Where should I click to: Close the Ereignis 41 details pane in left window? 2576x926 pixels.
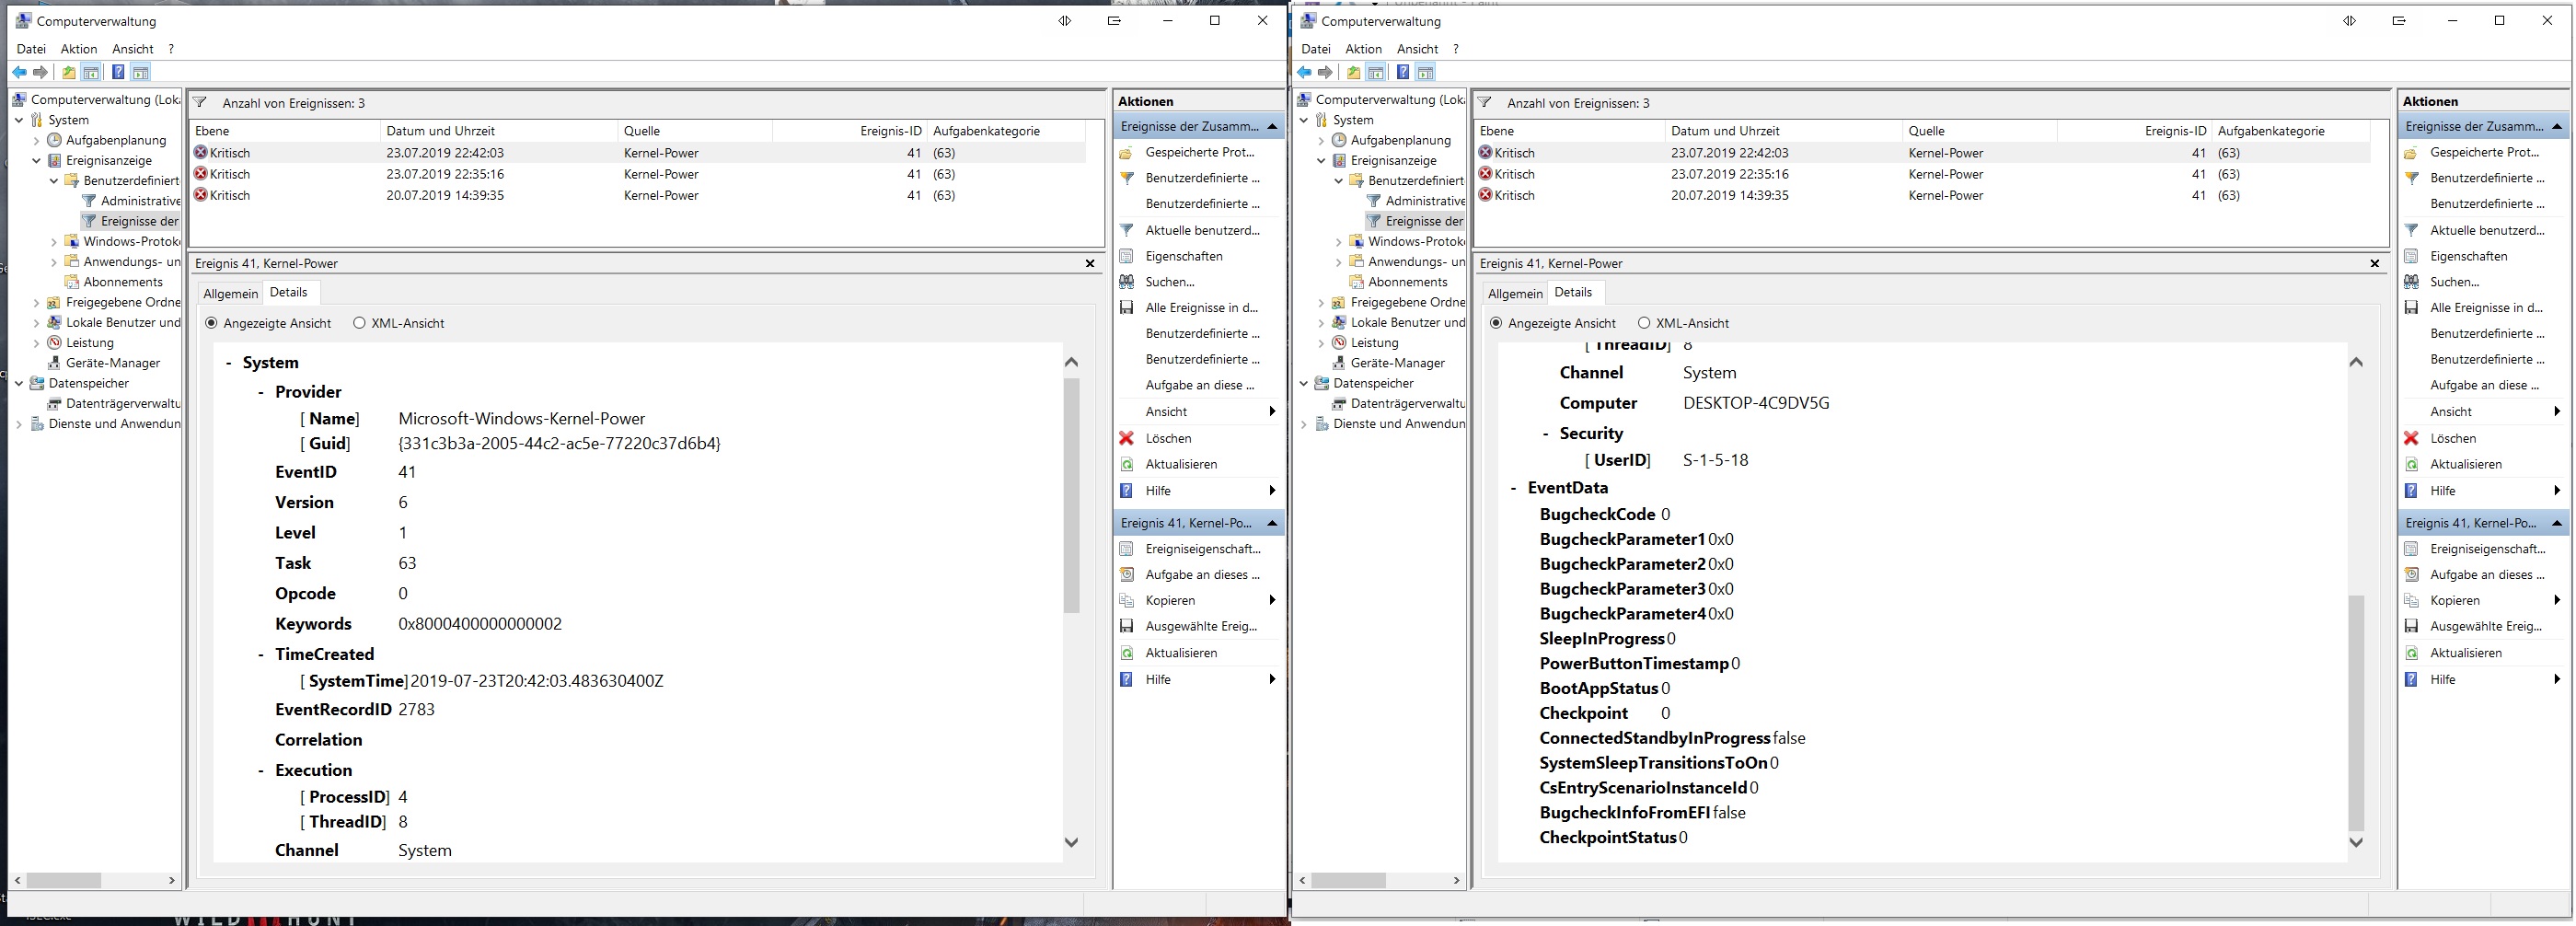pos(1090,263)
